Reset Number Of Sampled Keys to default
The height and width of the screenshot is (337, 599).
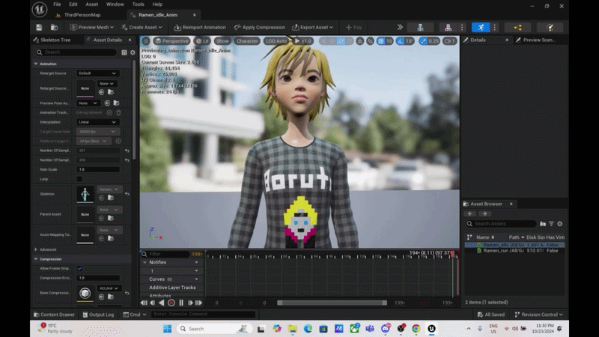(x=127, y=151)
